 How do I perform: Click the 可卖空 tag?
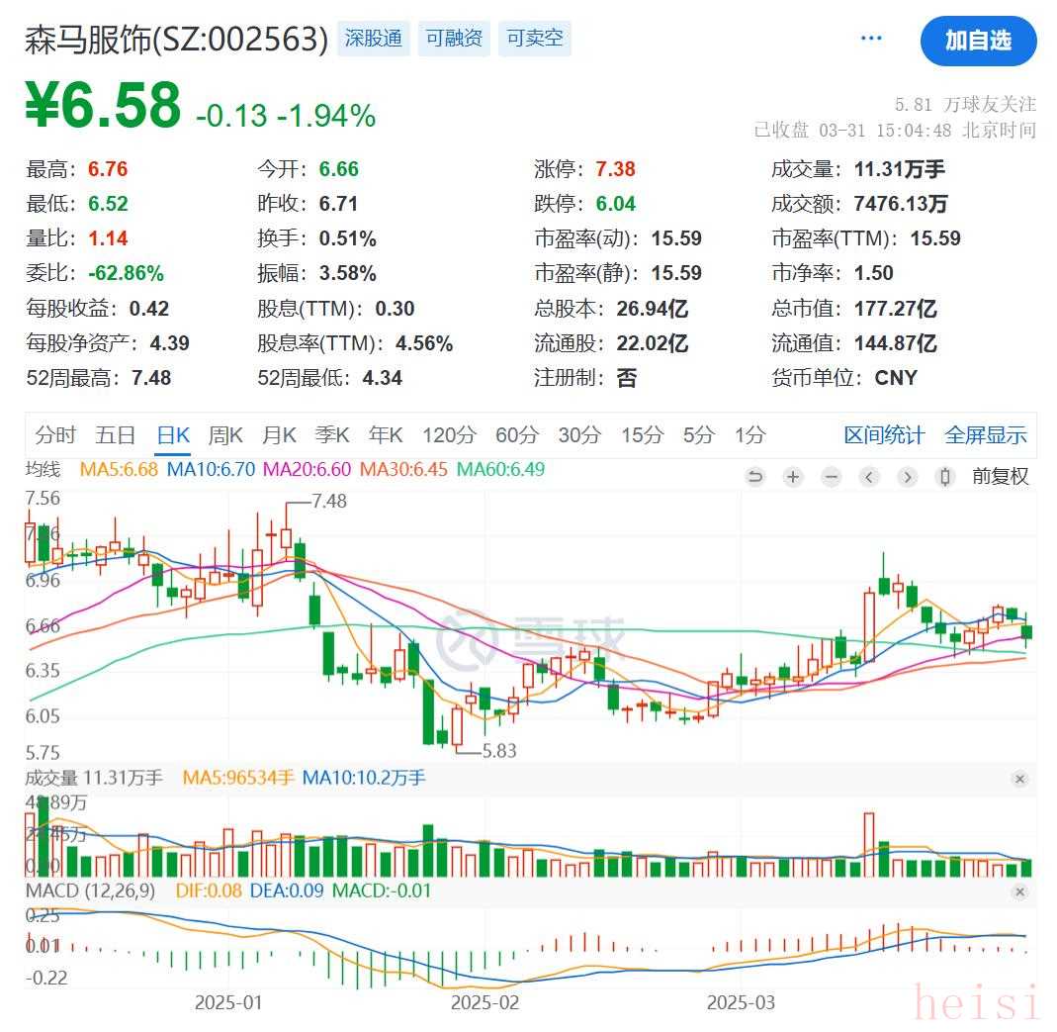(x=535, y=38)
